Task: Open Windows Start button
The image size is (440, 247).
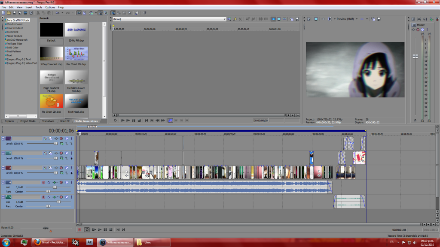Action: pyautogui.click(x=6, y=242)
